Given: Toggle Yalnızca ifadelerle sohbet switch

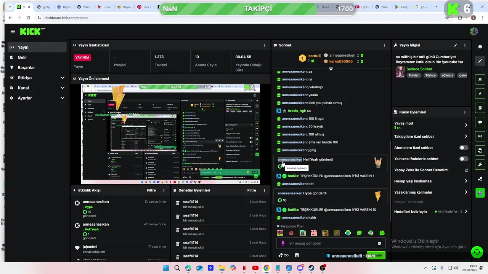Looking at the screenshot, I should coord(464,159).
